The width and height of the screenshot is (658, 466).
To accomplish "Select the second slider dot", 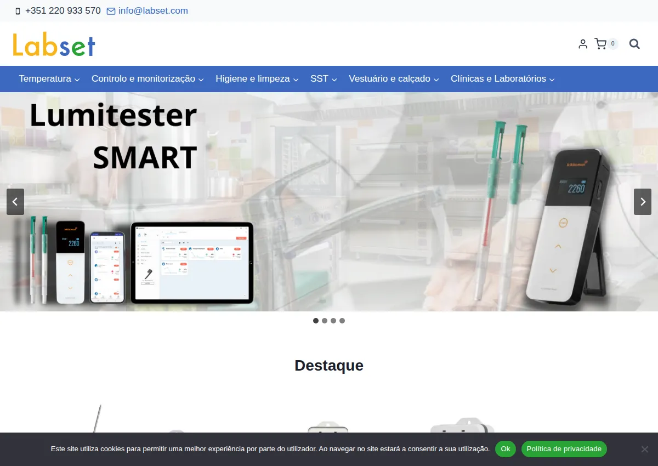I will click(x=325, y=321).
